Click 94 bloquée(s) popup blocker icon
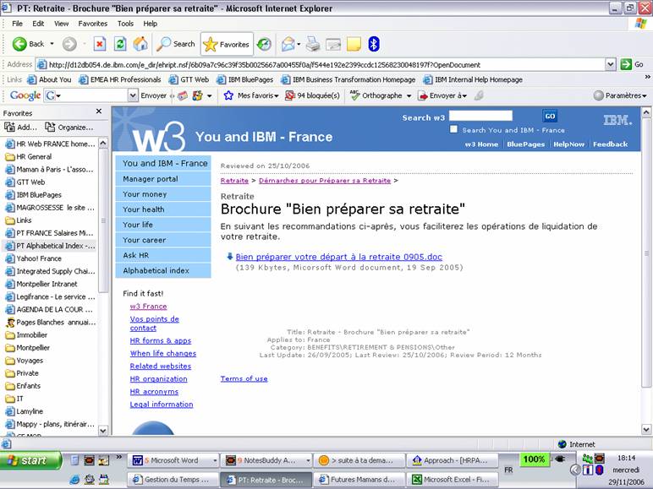 click(289, 95)
